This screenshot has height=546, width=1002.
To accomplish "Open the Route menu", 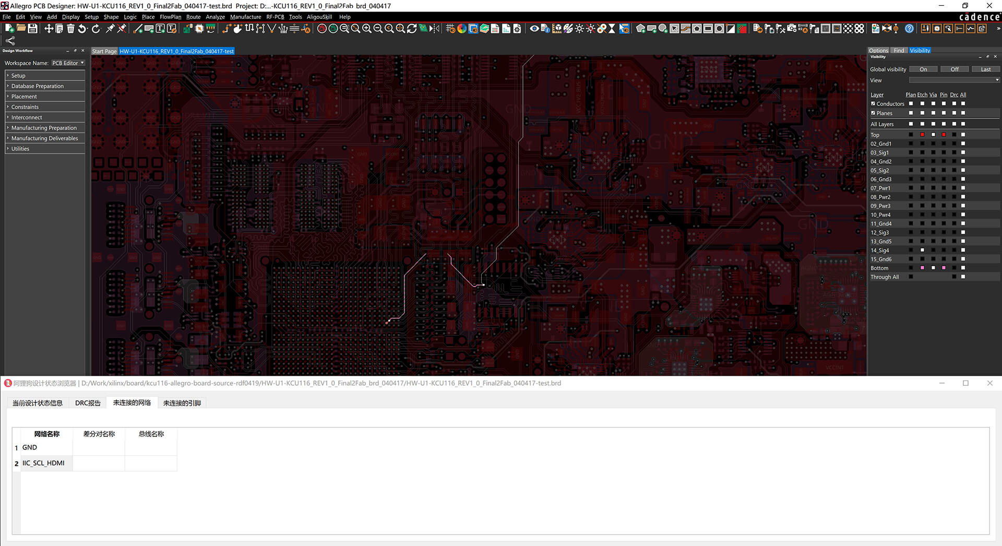I will coord(193,17).
